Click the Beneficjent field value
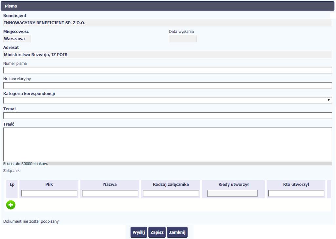The height and width of the screenshot is (239, 336). 168,23
